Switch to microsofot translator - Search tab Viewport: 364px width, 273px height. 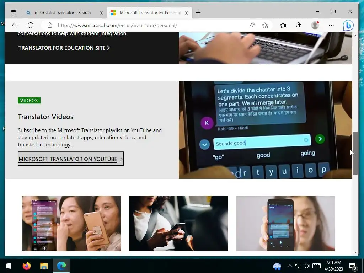pos(63,13)
